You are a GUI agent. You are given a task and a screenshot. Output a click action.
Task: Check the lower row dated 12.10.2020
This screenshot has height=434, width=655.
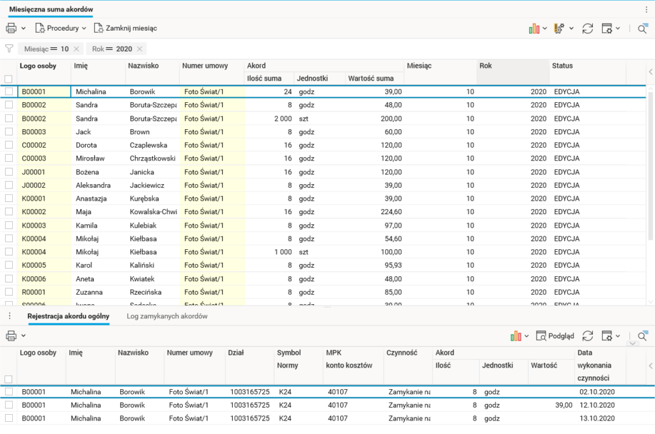tap(9, 405)
